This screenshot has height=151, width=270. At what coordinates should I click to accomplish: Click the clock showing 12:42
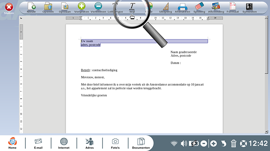click(x=258, y=144)
